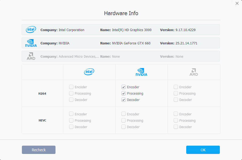This screenshot has width=242, height=160.
Task: Select NVIDIA GeForce GTX 660 name
Action: point(131,43)
